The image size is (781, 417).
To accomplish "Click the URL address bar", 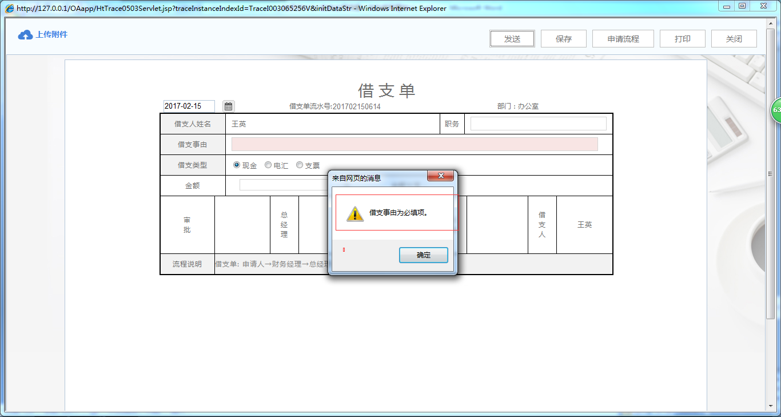I will click(x=229, y=8).
